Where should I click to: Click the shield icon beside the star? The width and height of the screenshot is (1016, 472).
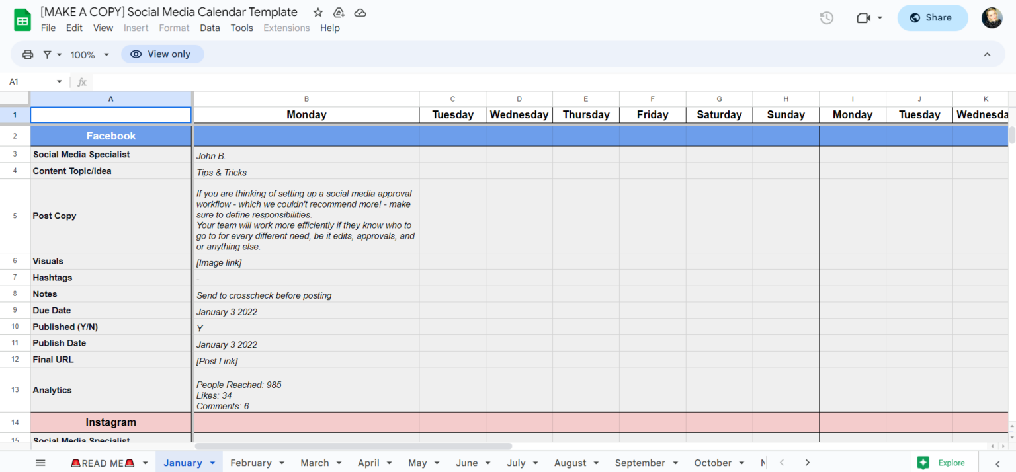(339, 12)
